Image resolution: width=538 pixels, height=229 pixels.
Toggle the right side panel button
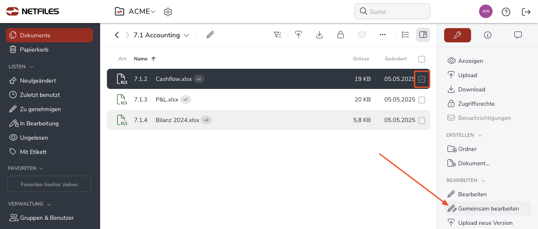point(423,35)
